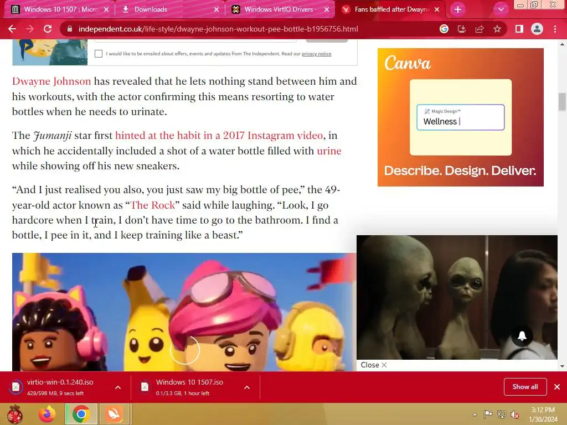Click the install/download page icon in toolbar
The image size is (567, 425).
click(x=462, y=29)
